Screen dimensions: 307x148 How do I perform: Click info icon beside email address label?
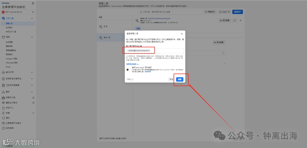pyautogui.click(x=141, y=46)
